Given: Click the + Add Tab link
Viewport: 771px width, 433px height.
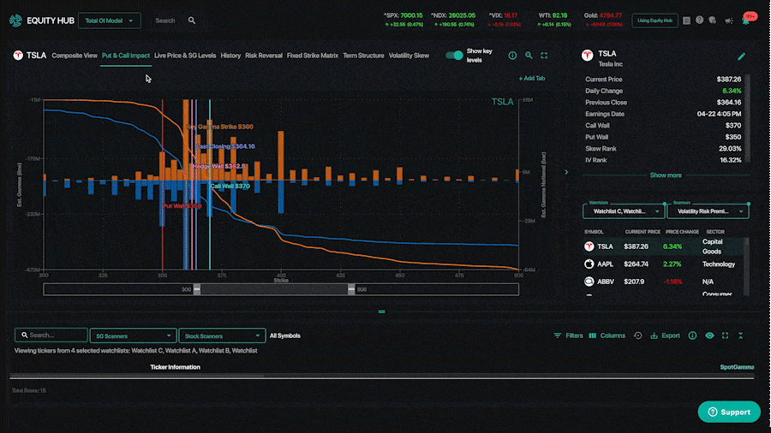Looking at the screenshot, I should (531, 79).
